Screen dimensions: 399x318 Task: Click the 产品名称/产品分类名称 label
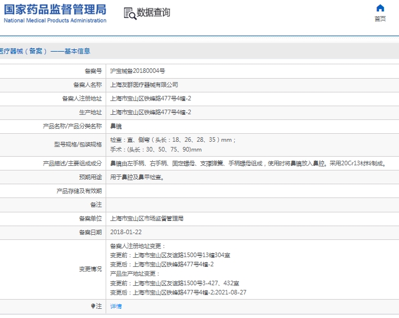(72, 126)
